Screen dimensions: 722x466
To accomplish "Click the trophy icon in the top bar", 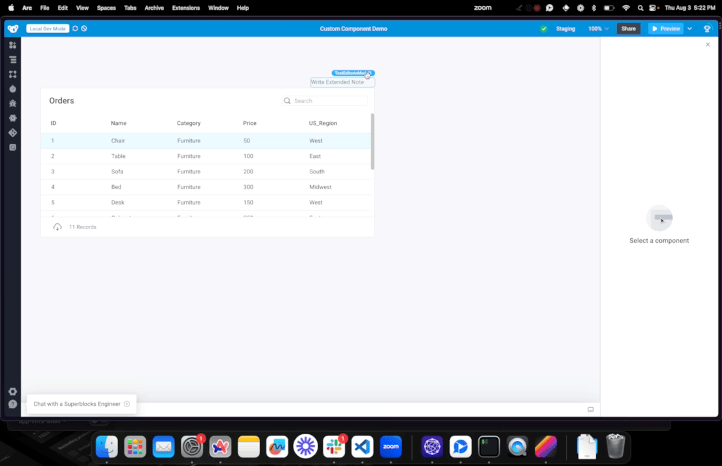I will coord(706,28).
